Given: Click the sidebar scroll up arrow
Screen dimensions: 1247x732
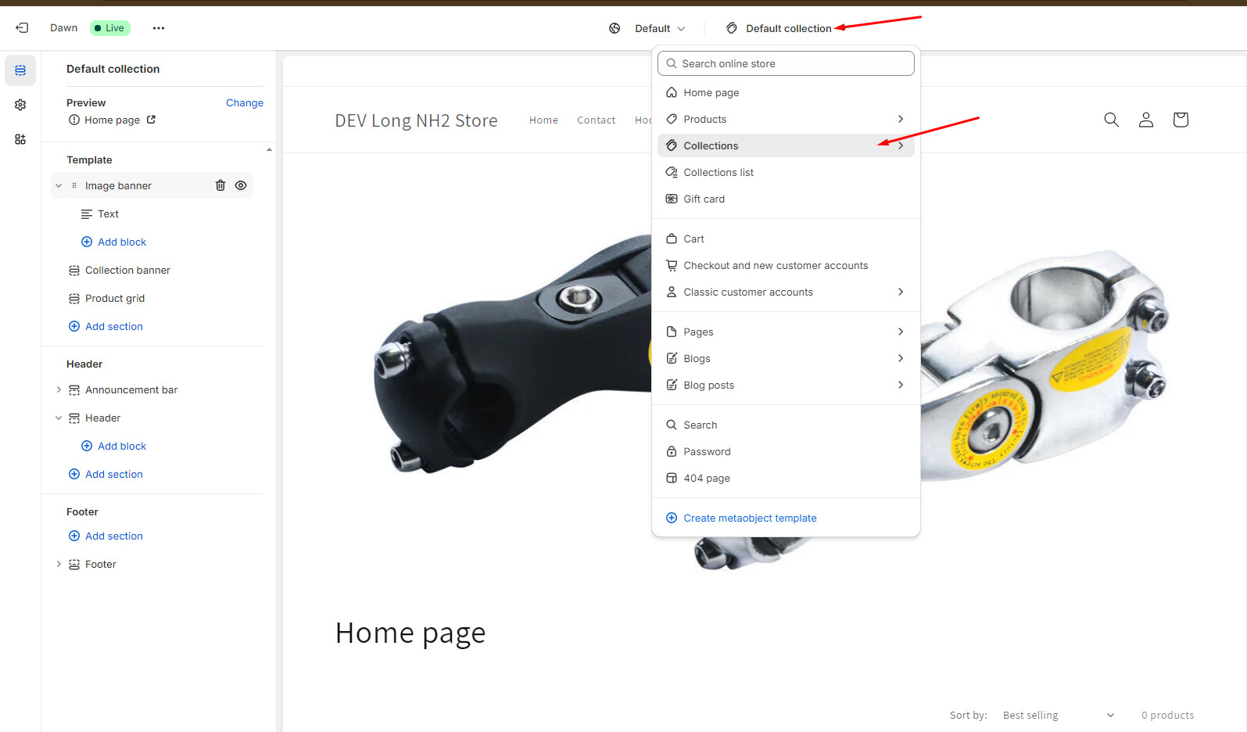Looking at the screenshot, I should point(269,149).
